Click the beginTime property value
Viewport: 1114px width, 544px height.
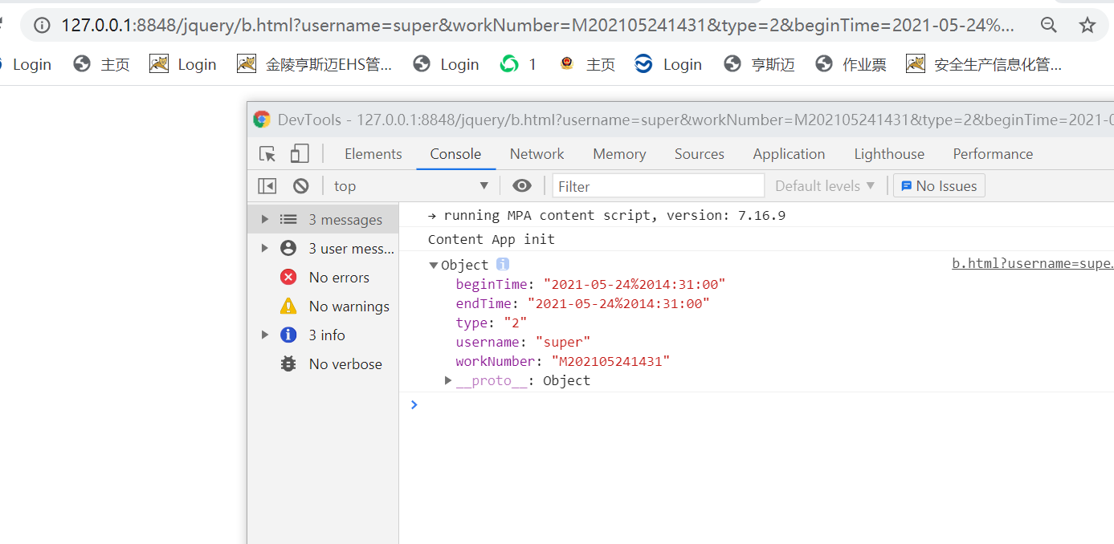point(635,284)
